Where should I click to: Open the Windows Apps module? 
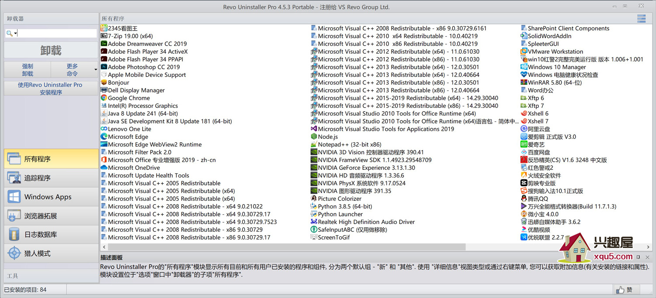coord(51,197)
